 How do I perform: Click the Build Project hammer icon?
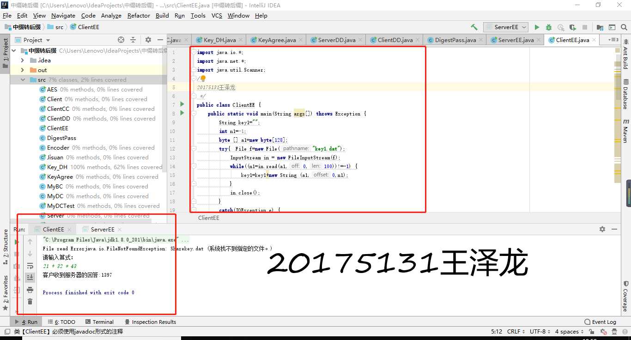474,27
